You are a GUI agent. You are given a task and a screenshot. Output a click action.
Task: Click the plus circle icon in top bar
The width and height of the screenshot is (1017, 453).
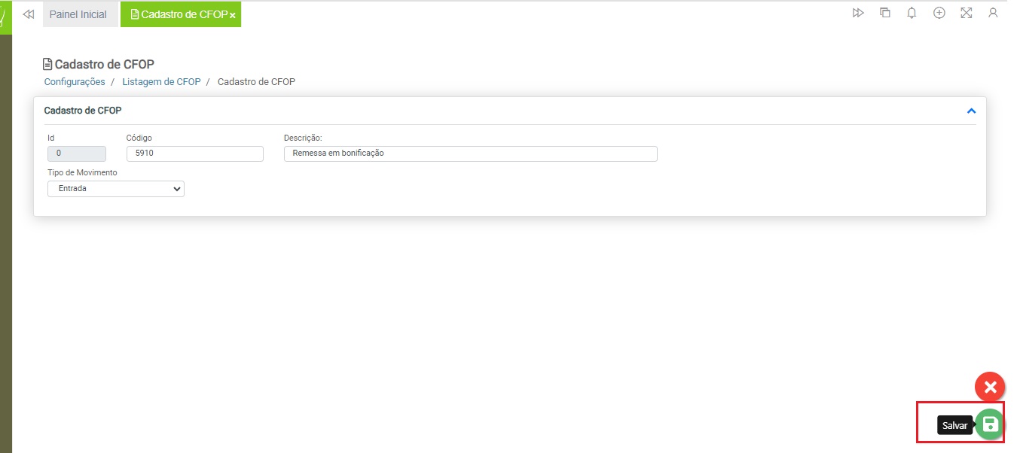point(939,13)
